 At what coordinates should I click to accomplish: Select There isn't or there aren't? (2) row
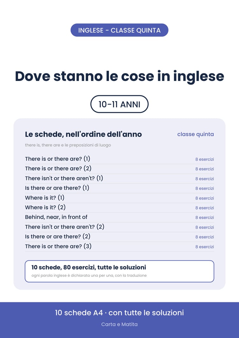click(x=119, y=227)
